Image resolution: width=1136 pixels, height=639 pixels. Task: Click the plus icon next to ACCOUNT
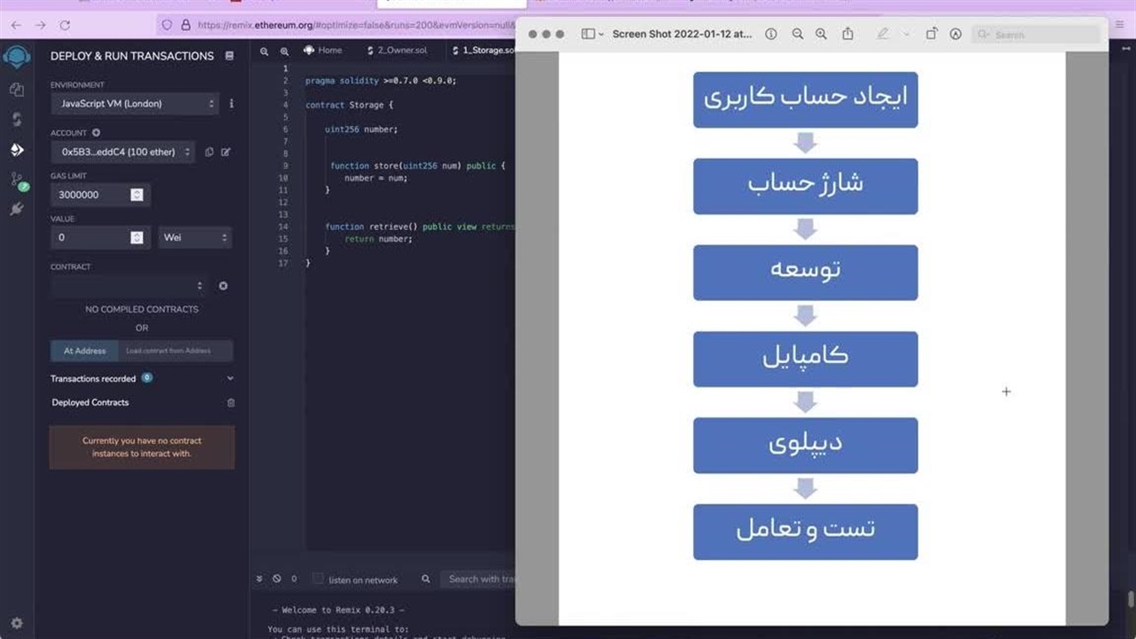coord(96,133)
